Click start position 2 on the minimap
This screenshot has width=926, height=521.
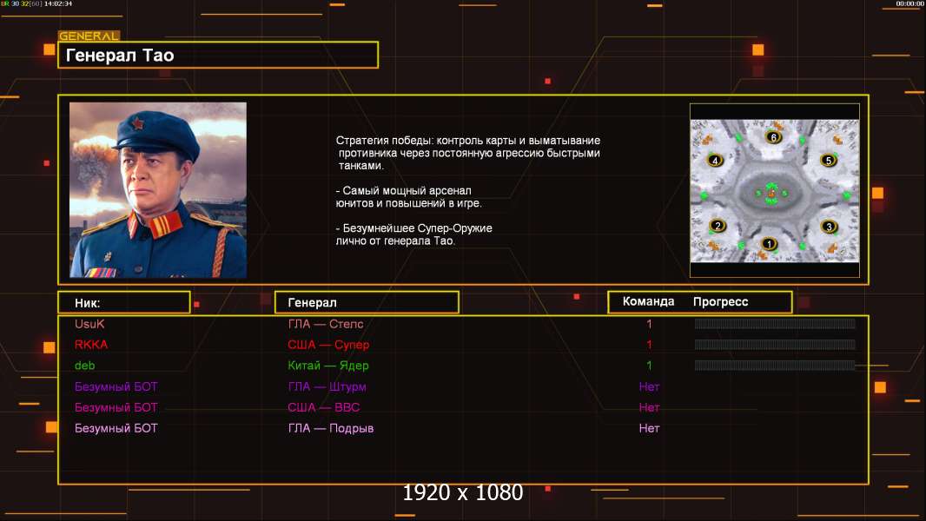[x=718, y=226]
